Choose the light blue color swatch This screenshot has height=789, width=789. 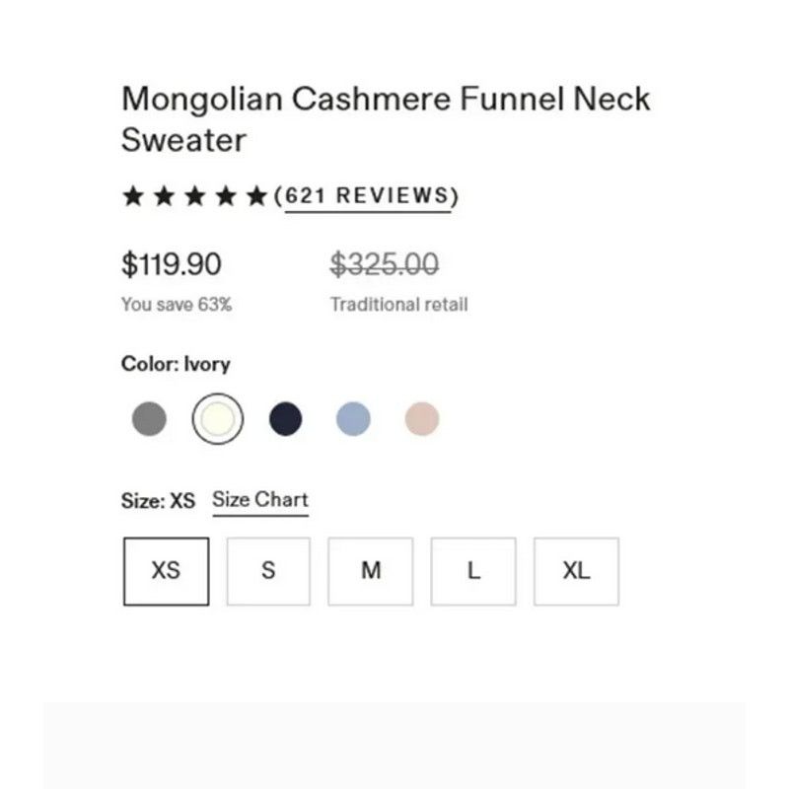[353, 418]
